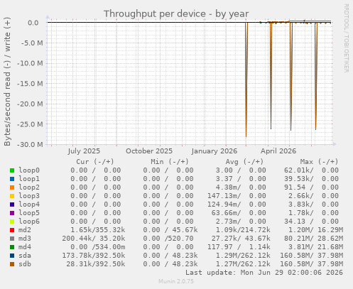Click the '-30.0 M' y-axis label
The height and width of the screenshot is (289, 353).
tap(30, 144)
